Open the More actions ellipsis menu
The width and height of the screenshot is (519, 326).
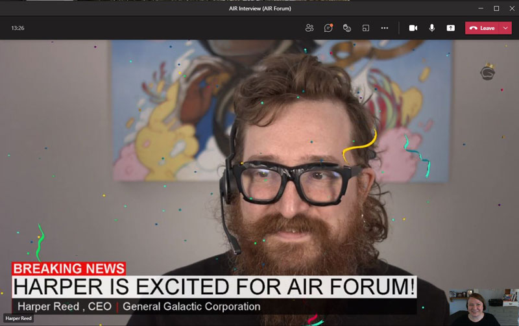(x=385, y=28)
